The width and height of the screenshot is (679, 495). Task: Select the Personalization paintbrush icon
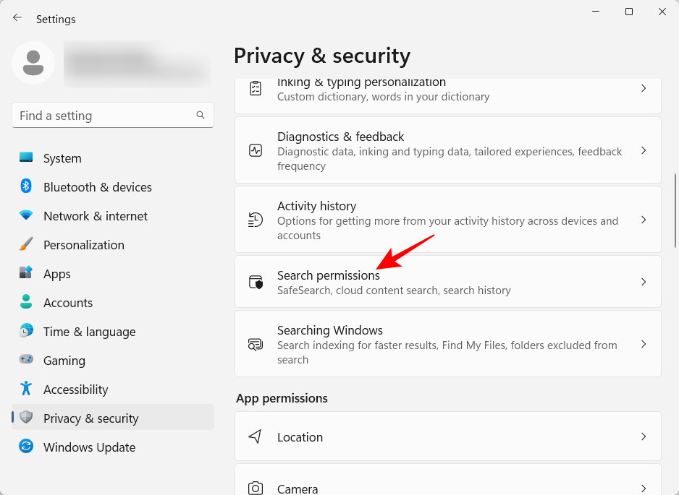point(25,245)
